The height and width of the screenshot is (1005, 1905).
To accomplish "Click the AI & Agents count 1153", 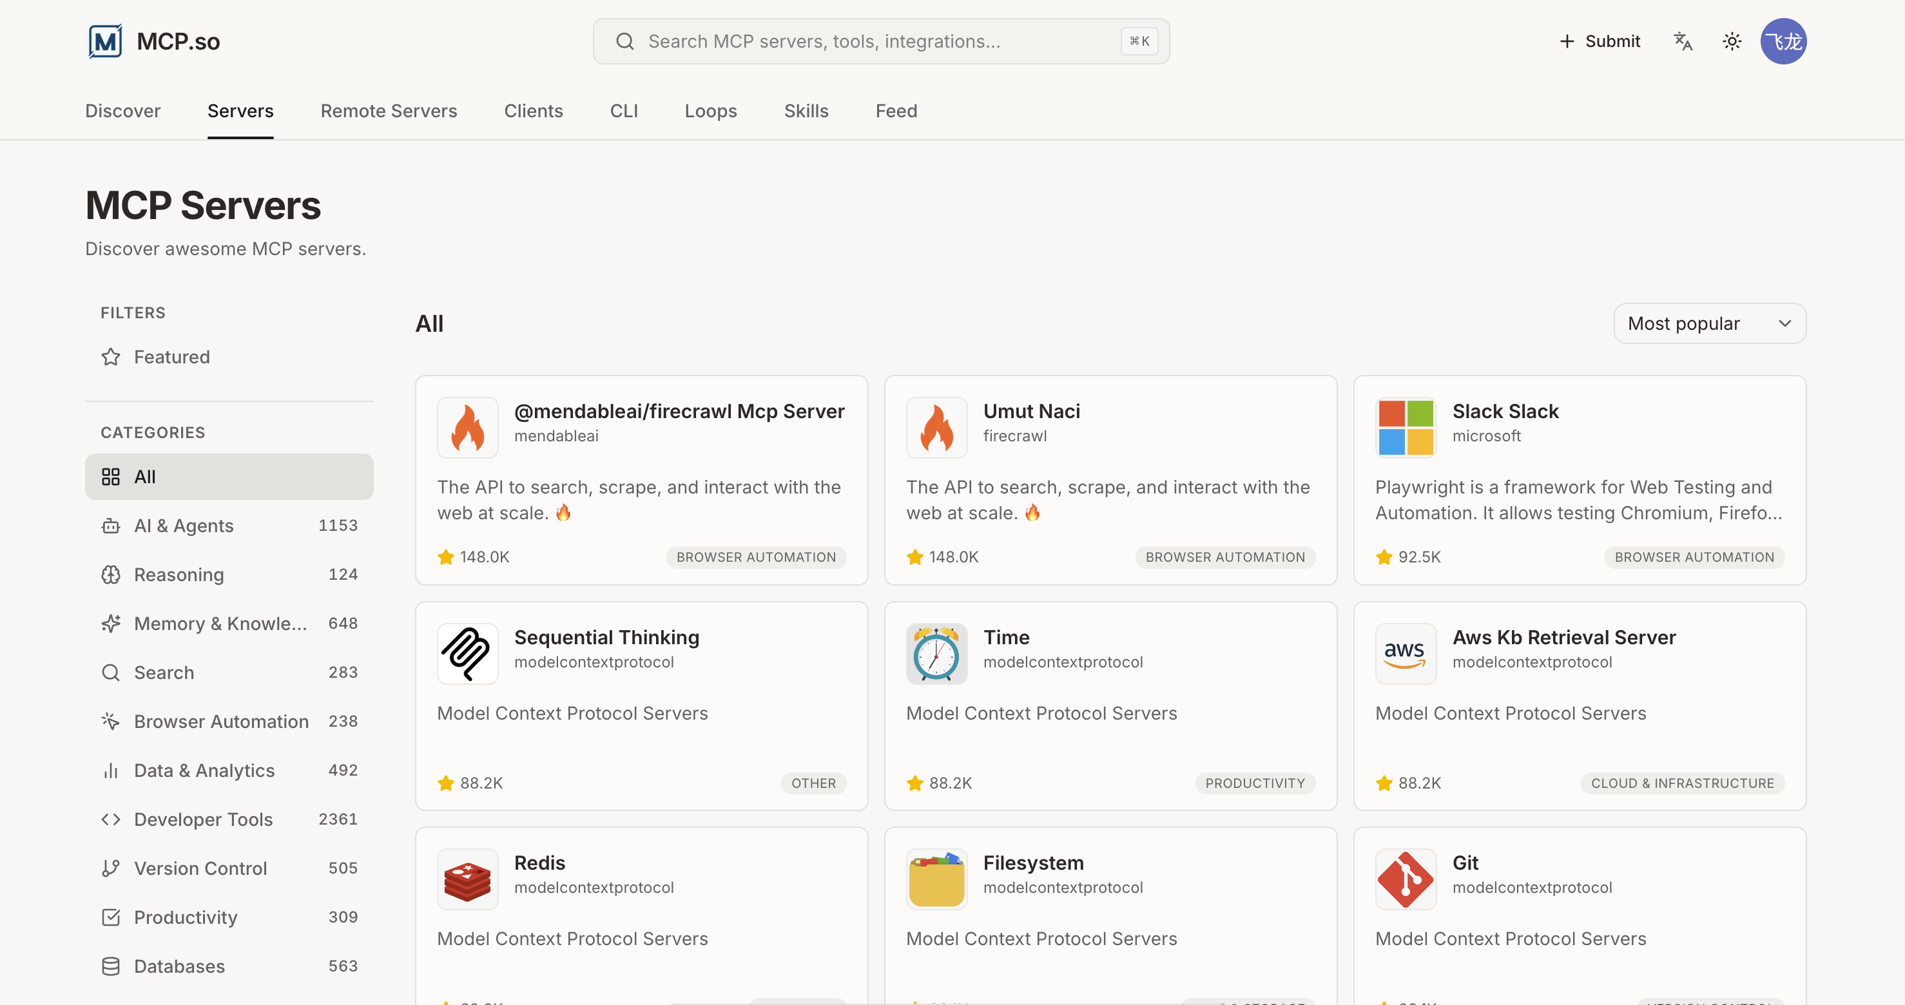I will [338, 526].
